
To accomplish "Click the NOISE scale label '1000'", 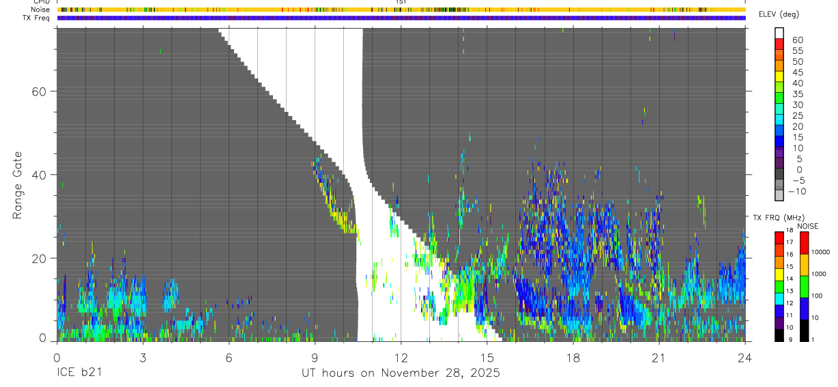I will click(819, 274).
